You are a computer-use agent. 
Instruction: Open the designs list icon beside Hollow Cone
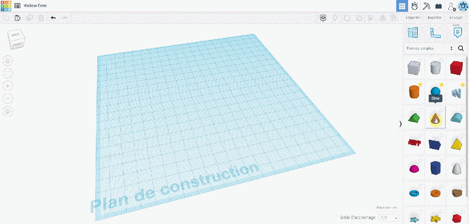tap(18, 6)
